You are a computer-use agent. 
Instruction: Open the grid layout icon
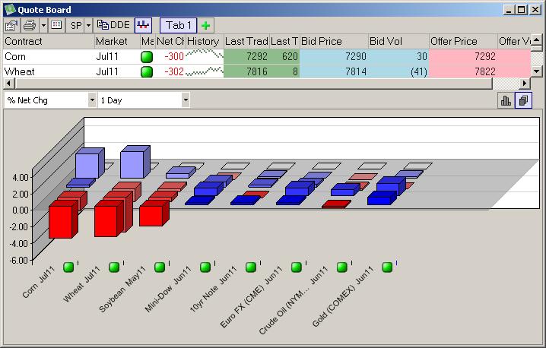57,25
